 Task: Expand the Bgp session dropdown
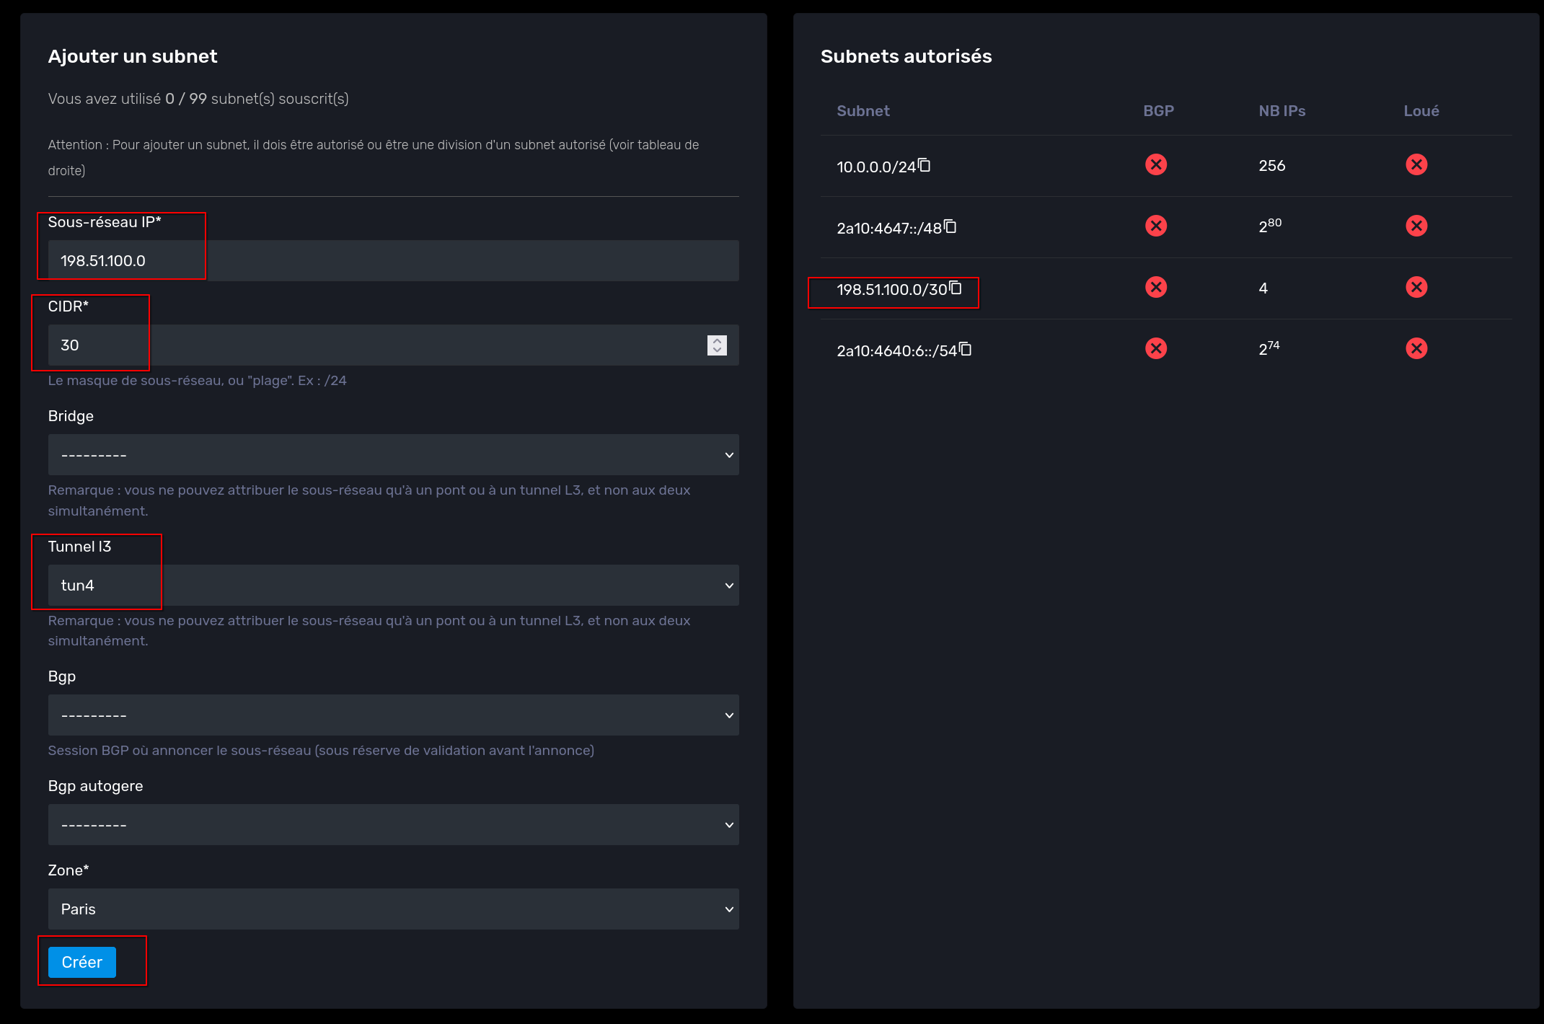click(393, 715)
